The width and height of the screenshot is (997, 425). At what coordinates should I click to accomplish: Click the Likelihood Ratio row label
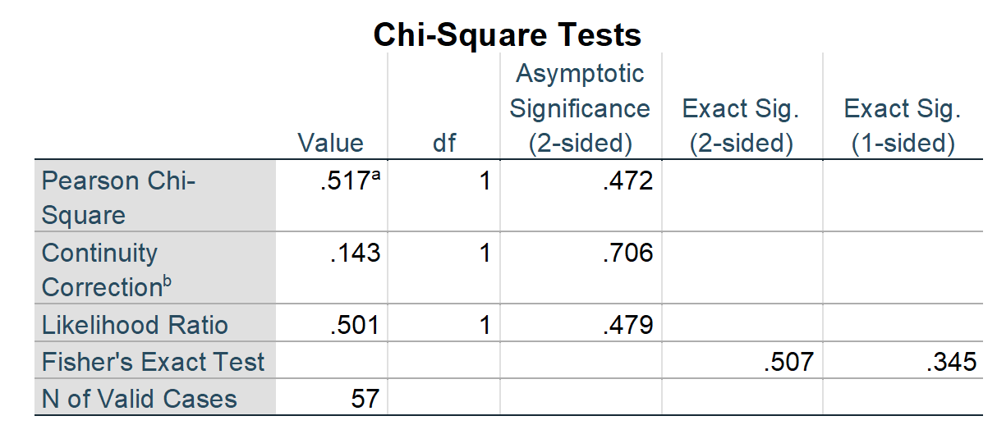(x=135, y=325)
